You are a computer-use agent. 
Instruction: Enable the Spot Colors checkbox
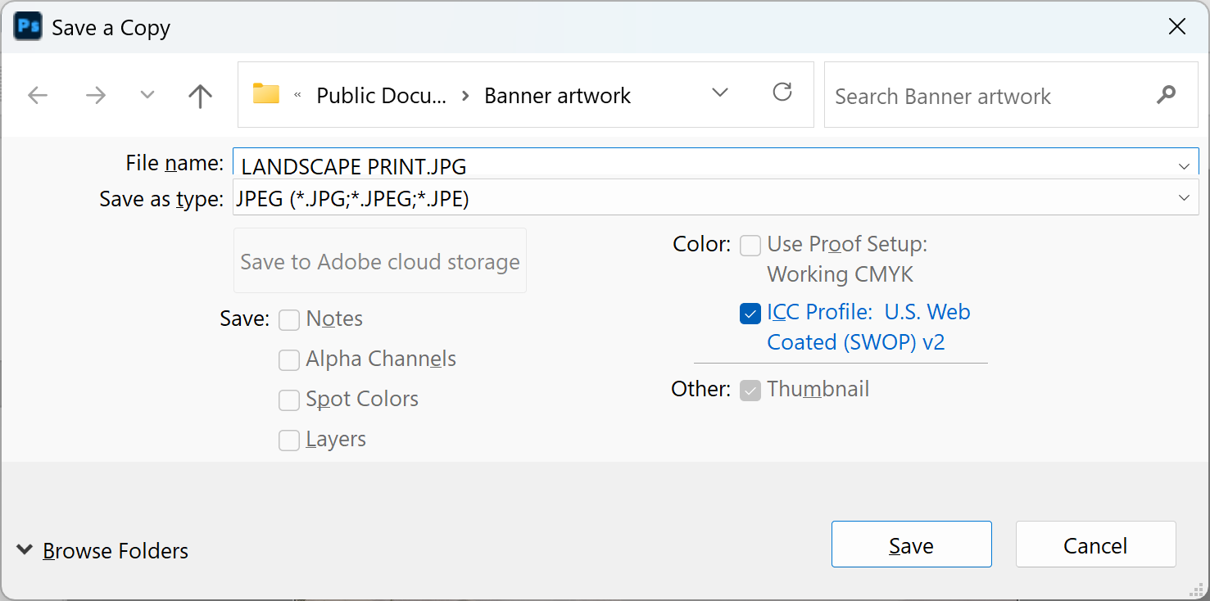[x=289, y=400]
